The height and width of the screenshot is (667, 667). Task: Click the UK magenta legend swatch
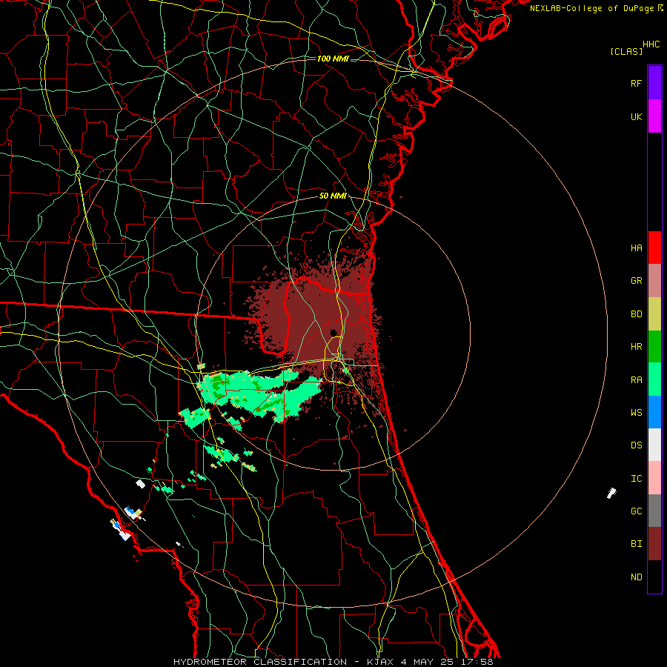[x=654, y=116]
